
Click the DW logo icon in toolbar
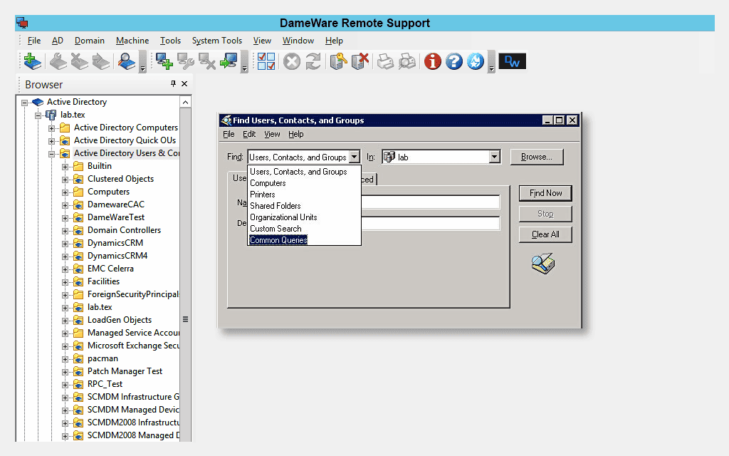(x=512, y=62)
